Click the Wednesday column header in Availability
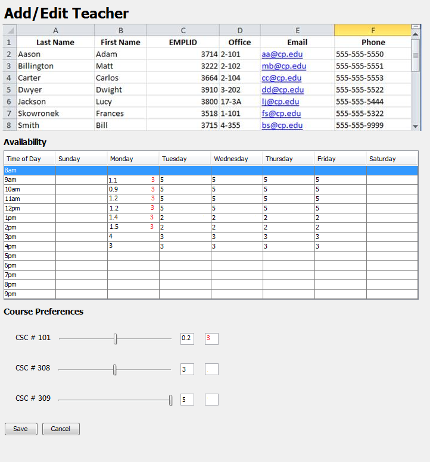Viewport: 430px width, 462px height. pos(236,159)
